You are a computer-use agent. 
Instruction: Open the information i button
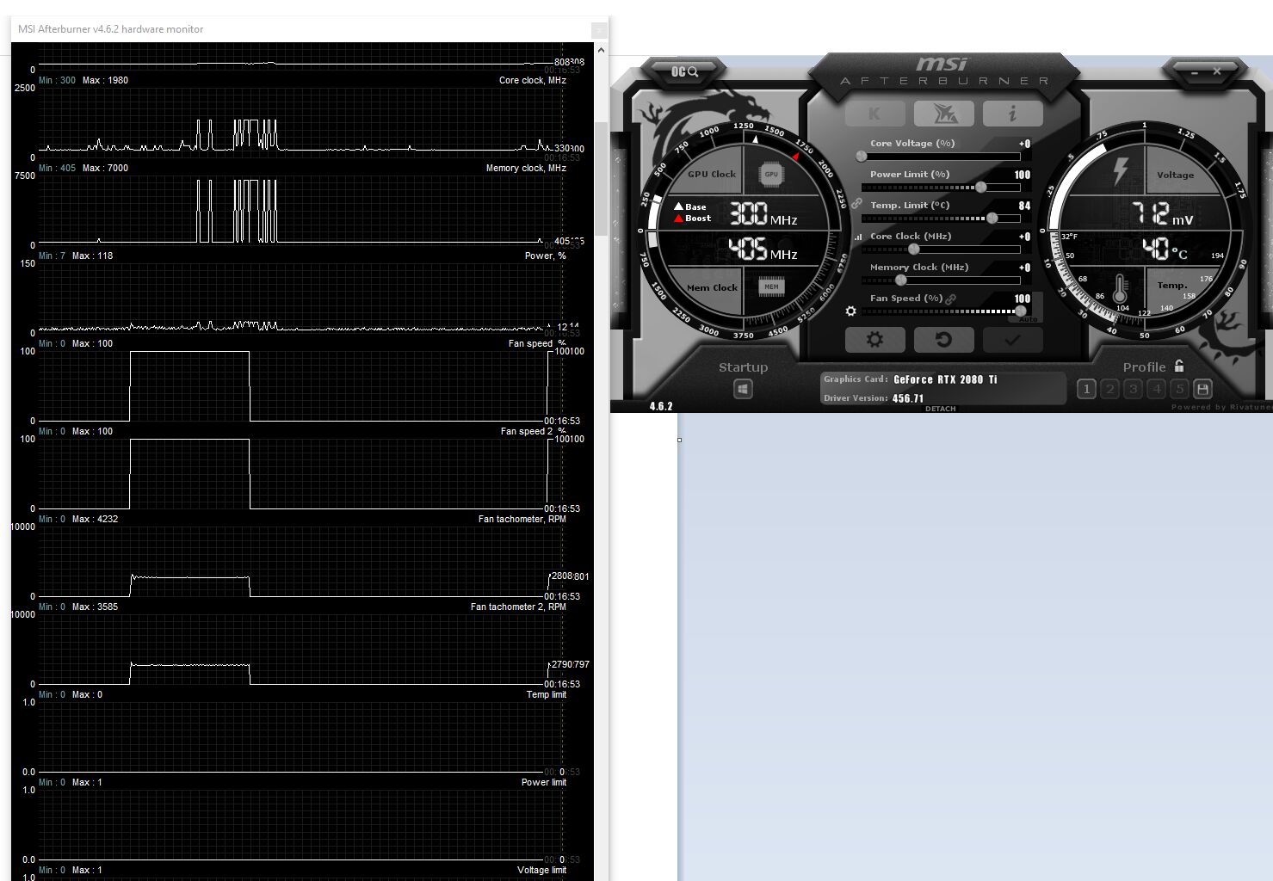coord(1012,114)
